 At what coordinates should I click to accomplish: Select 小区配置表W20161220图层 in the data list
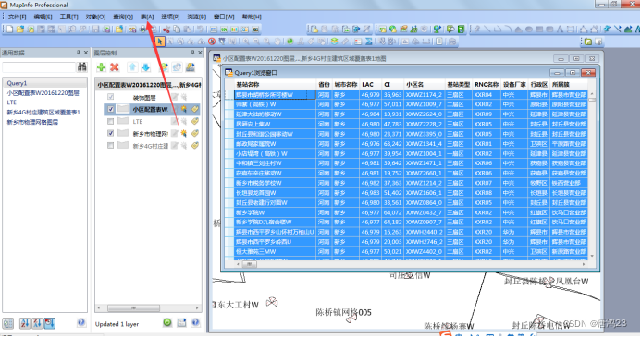coord(43,93)
